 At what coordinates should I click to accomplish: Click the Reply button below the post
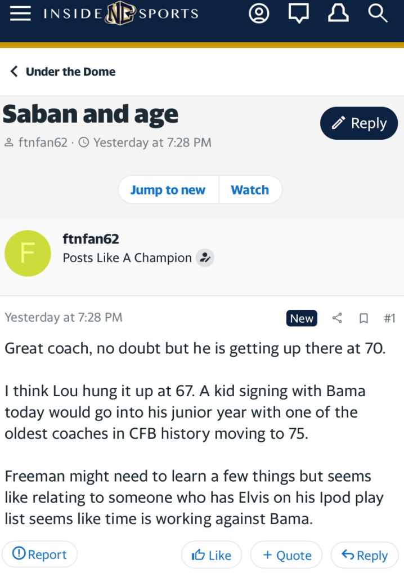coord(365,556)
